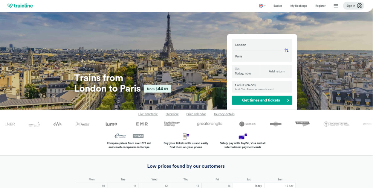Open the language and currency flag dropdown
This screenshot has height=188, width=373.
[x=262, y=6]
